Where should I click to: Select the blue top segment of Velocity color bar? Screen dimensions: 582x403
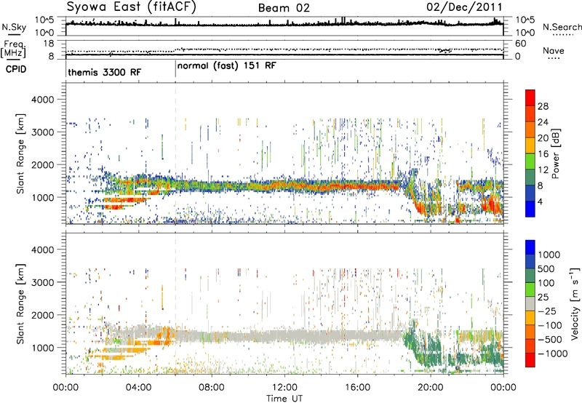530,247
